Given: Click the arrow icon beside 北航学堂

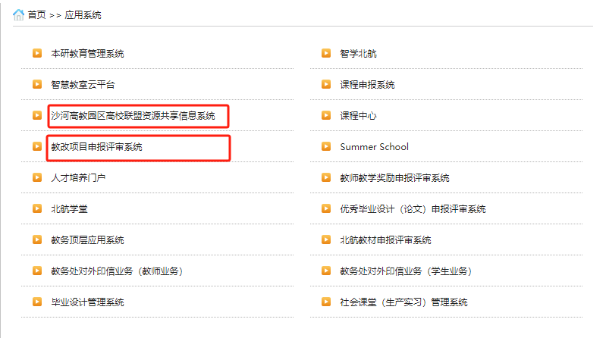Looking at the screenshot, I should (36, 209).
